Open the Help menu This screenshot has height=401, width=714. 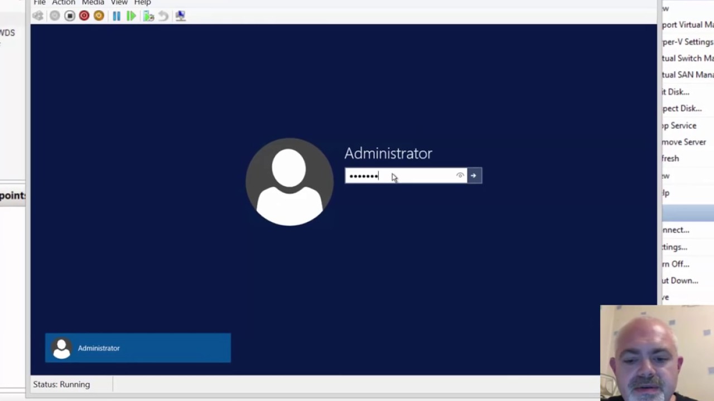click(143, 3)
